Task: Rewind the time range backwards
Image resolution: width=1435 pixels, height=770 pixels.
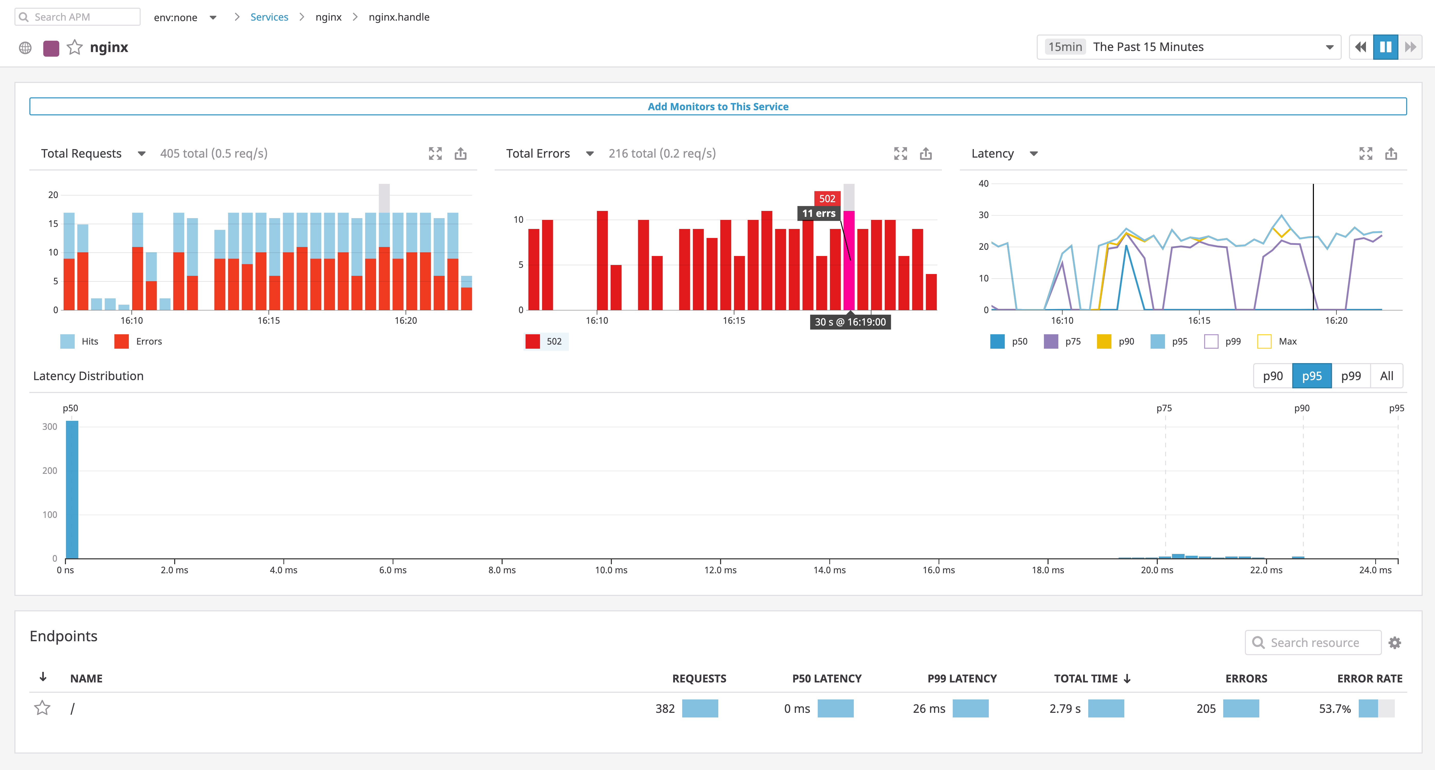Action: pyautogui.click(x=1360, y=47)
